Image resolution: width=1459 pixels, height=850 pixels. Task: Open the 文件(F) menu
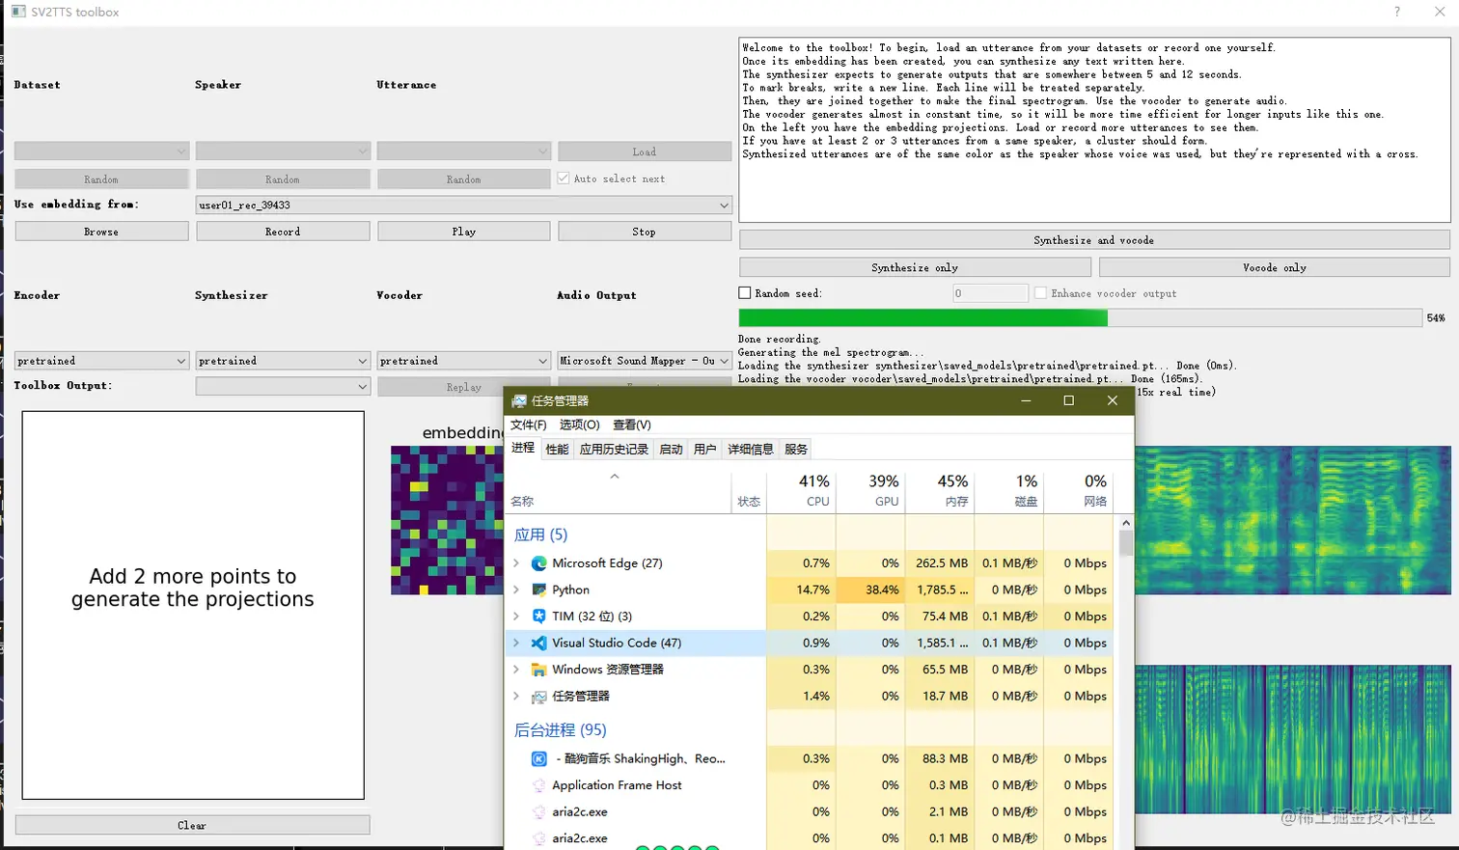pos(529,425)
